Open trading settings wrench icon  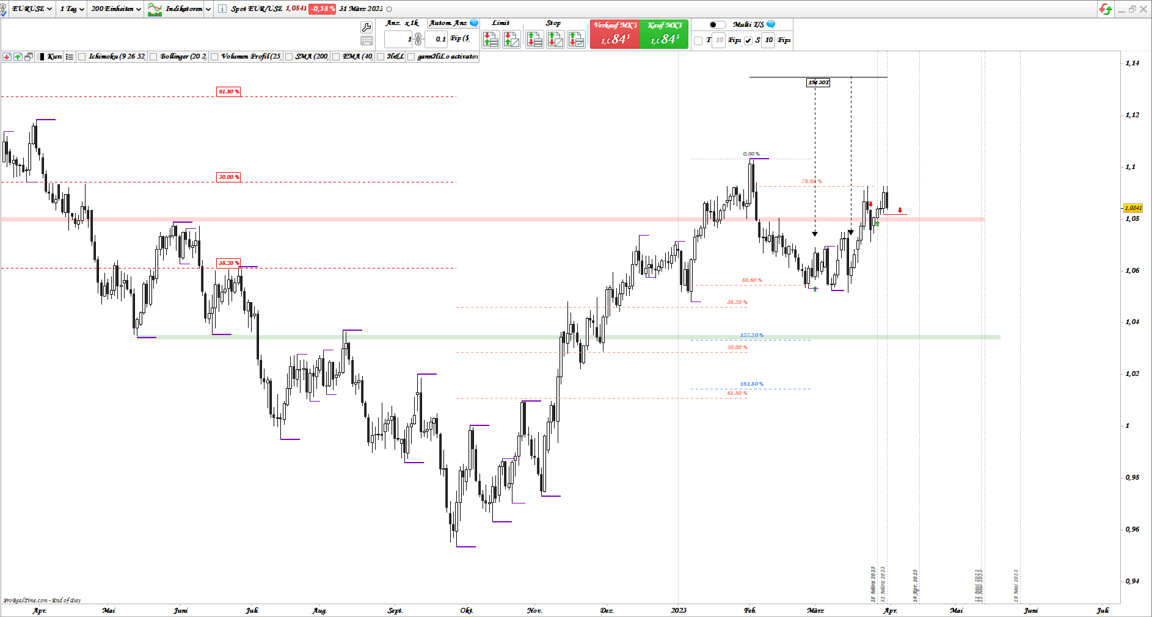tap(366, 27)
